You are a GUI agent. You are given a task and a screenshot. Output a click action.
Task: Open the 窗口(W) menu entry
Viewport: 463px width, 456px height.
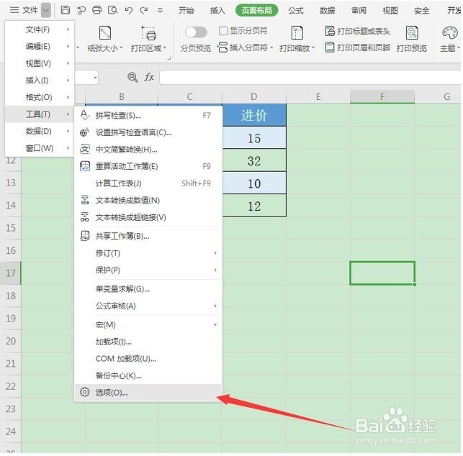click(40, 148)
